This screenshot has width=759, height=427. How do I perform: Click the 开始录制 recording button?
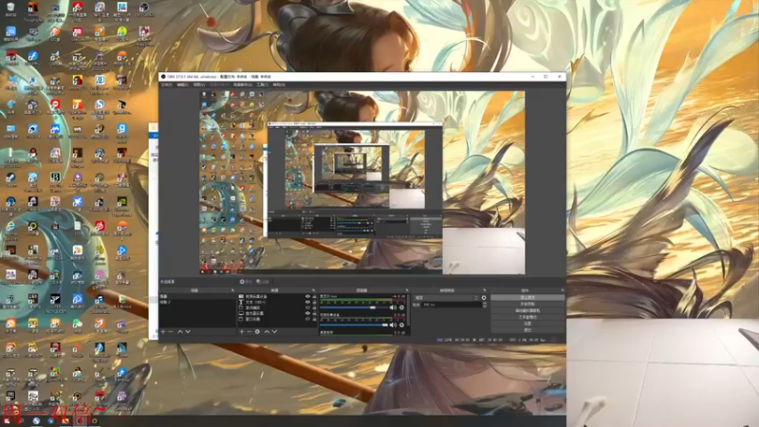(x=528, y=304)
